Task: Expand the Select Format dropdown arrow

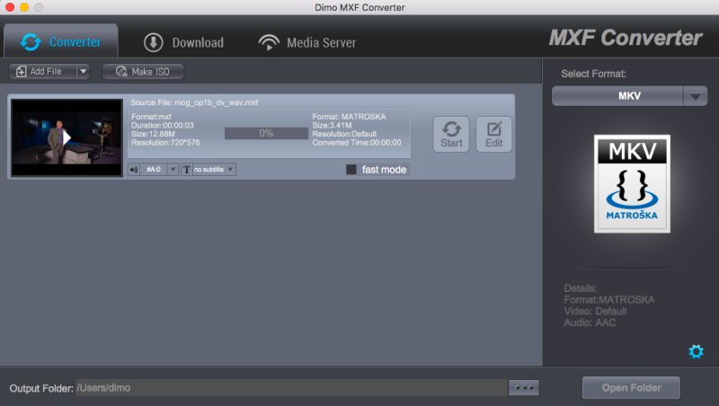Action: tap(695, 96)
